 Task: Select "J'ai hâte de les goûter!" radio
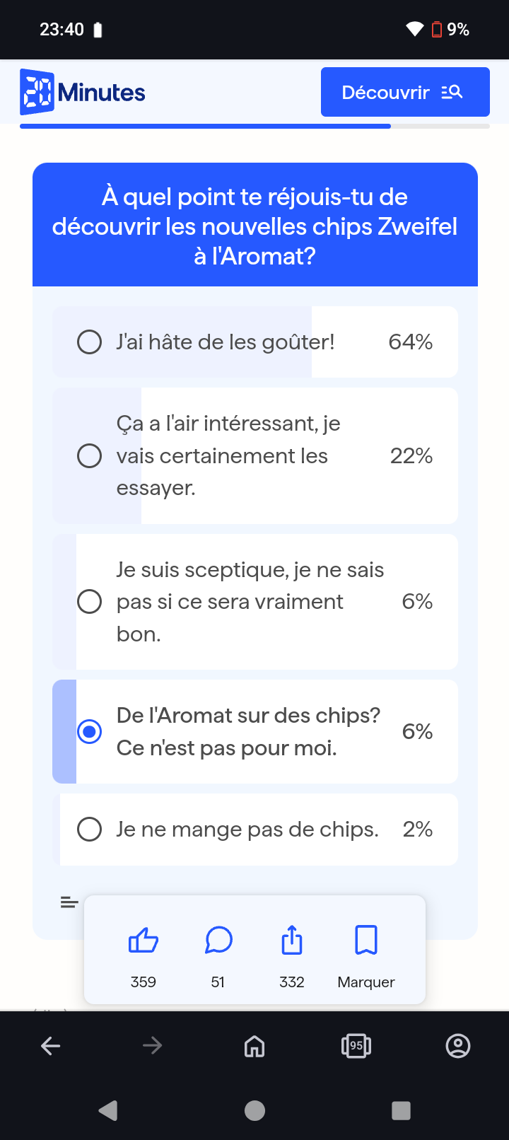coord(90,342)
